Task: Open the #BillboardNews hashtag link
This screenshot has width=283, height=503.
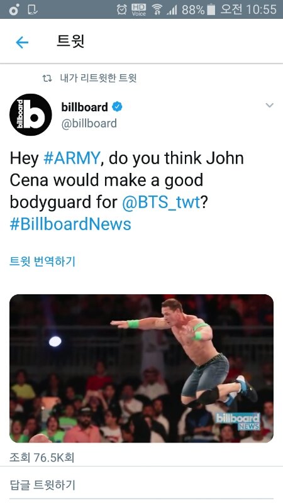Action: click(70, 224)
